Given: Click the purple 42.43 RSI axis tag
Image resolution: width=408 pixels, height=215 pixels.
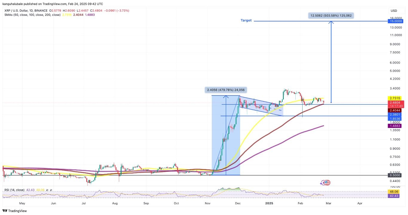Looking at the screenshot, I should tap(393, 197).
